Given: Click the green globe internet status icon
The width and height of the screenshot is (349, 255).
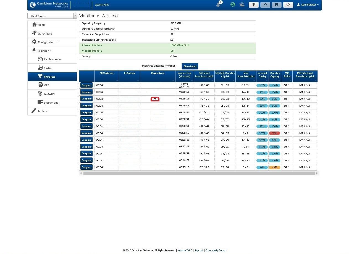Looking at the screenshot, I should click(233, 5).
